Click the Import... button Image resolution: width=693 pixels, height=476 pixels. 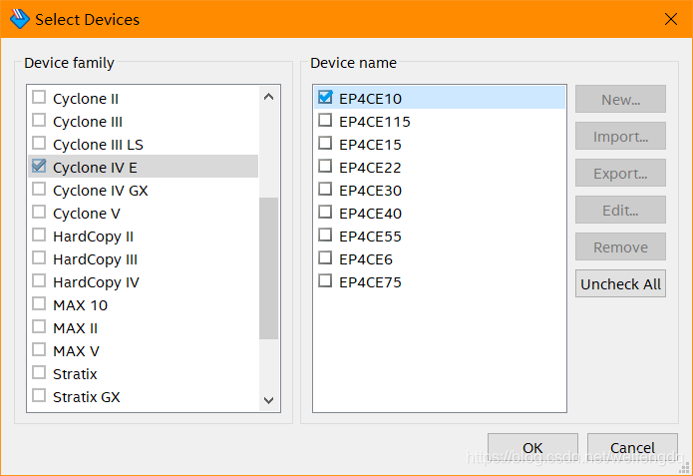(620, 136)
